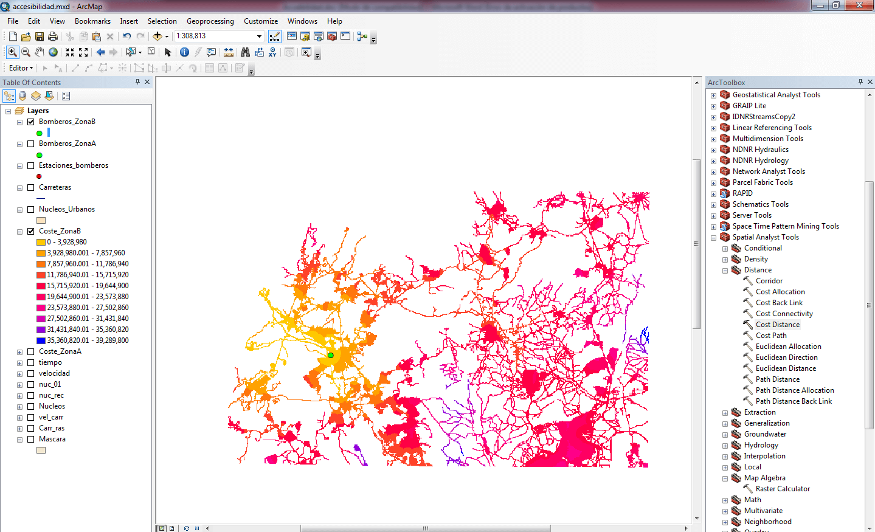The width and height of the screenshot is (875, 532).
Task: Select the Identify tool
Action: pyautogui.click(x=184, y=52)
